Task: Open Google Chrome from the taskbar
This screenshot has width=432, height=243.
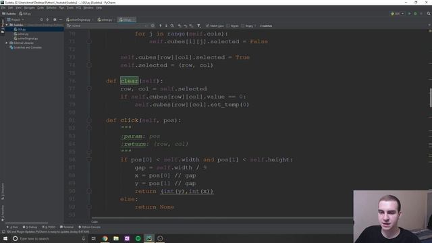Action: tap(105, 238)
